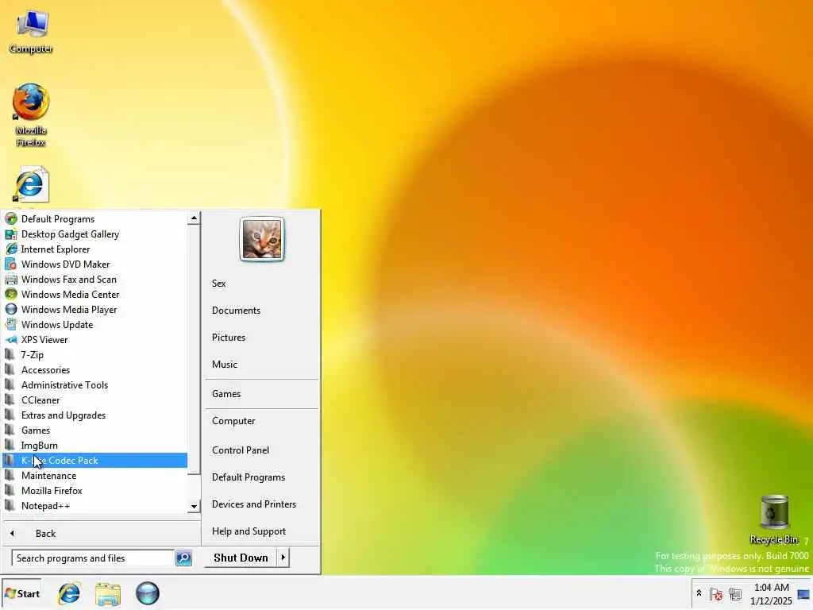
Task: Click the search magnifier icon
Action: click(x=183, y=558)
